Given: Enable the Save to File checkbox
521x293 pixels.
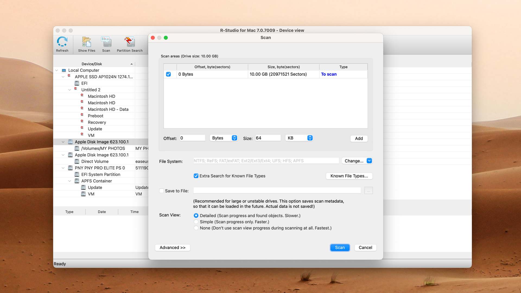Looking at the screenshot, I should pos(161,191).
